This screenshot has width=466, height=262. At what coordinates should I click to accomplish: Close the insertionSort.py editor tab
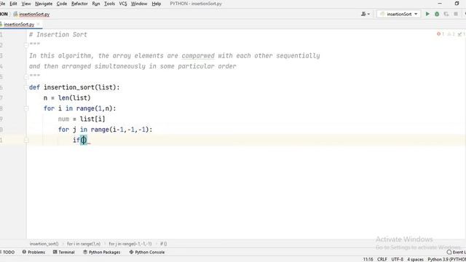click(38, 24)
